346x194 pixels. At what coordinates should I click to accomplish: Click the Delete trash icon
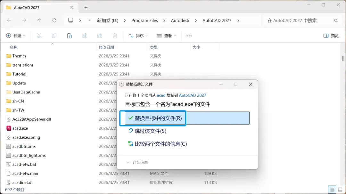pyautogui.click(x=115, y=36)
